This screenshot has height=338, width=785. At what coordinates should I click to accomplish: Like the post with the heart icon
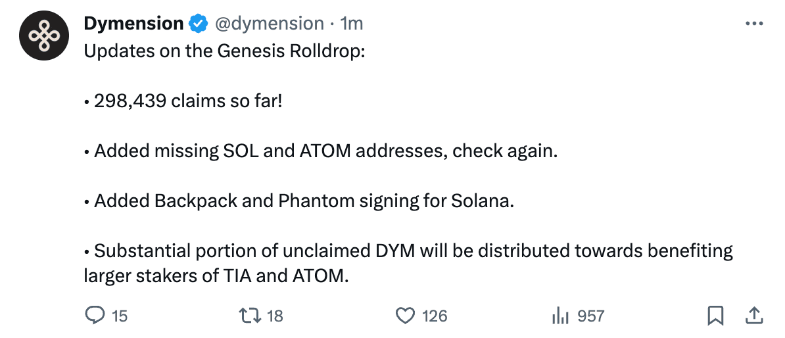(406, 316)
